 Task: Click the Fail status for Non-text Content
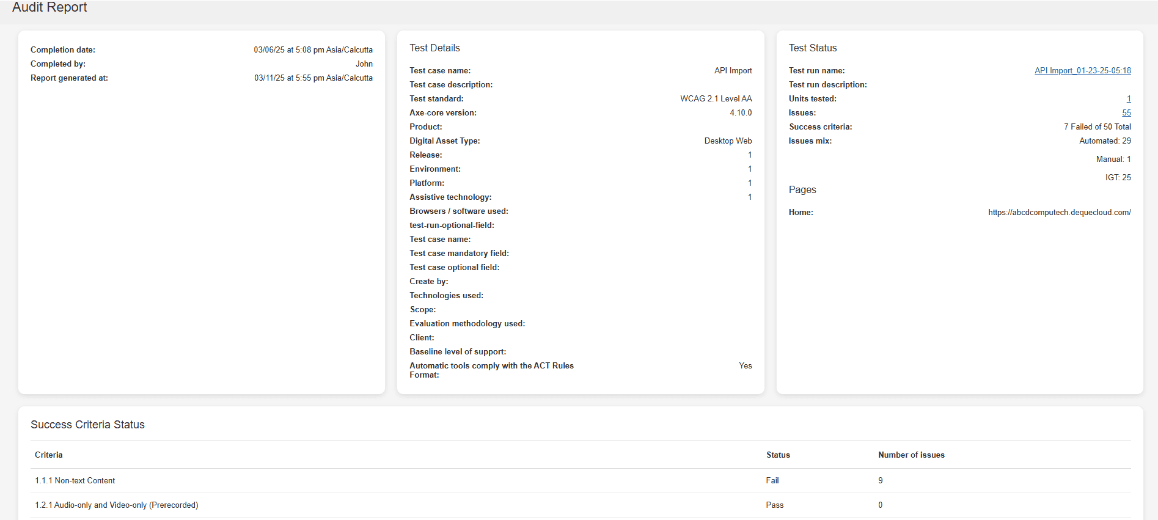772,481
